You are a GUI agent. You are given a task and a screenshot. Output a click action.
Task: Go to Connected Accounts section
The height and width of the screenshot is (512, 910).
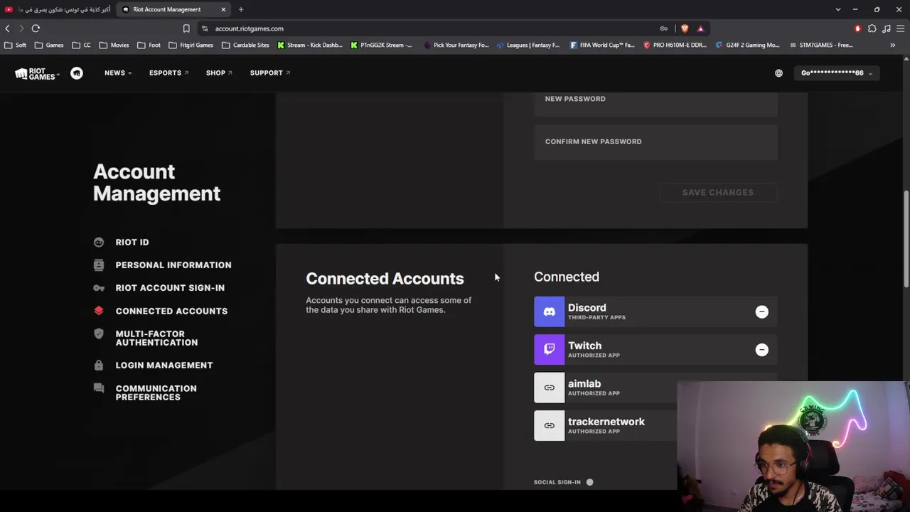pyautogui.click(x=171, y=311)
